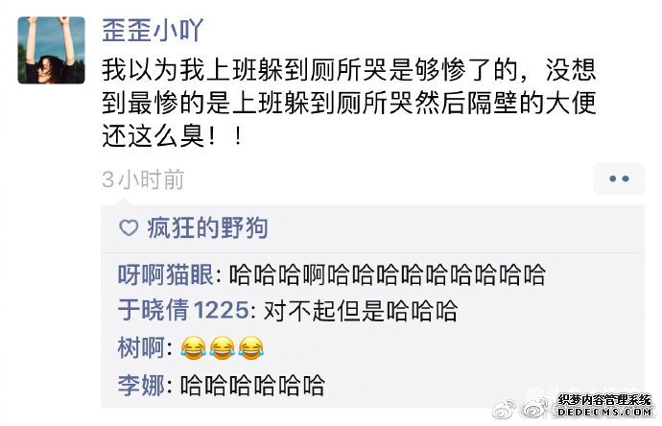This screenshot has height=426, width=662.
Task: Click the first Weibo eye logo watermark
Action: pos(504,409)
